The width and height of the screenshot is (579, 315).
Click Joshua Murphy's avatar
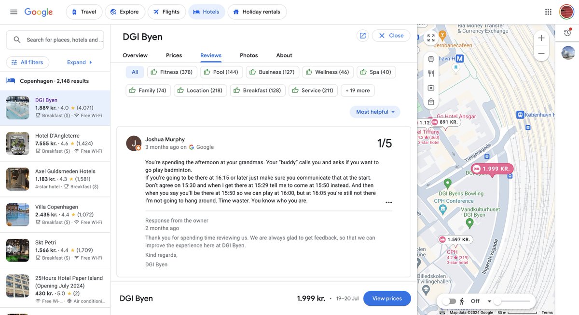(x=134, y=143)
